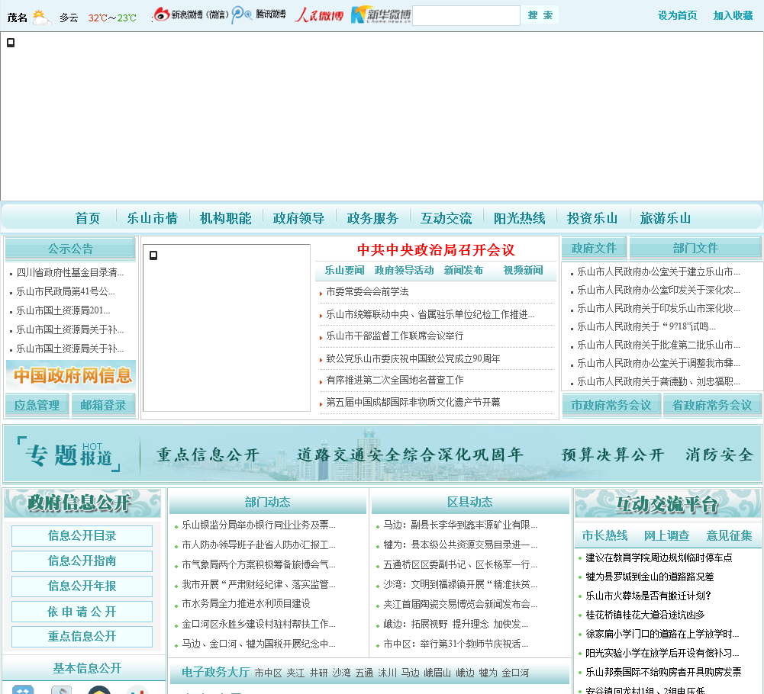Image resolution: width=764 pixels, height=694 pixels.
Task: Go to 旅游乐山 navigation item
Action: pyautogui.click(x=666, y=218)
